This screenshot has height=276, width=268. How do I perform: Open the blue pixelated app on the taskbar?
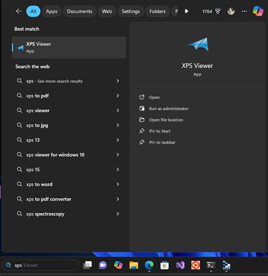click(x=226, y=265)
